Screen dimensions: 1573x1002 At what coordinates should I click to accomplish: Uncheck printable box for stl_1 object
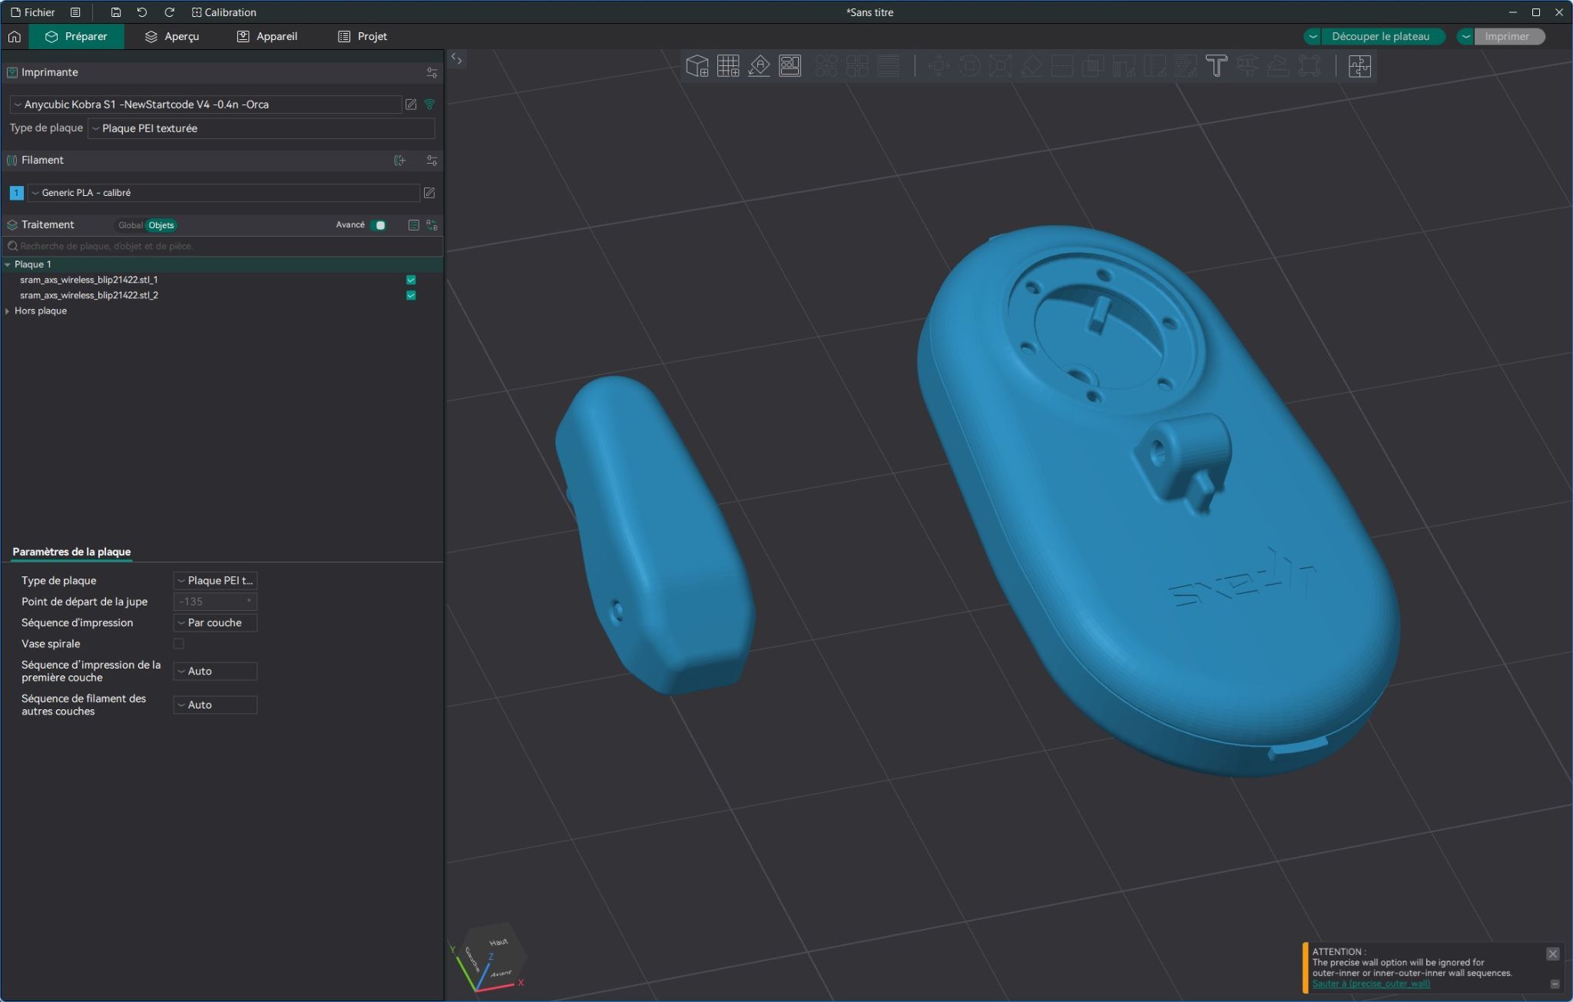(x=411, y=280)
